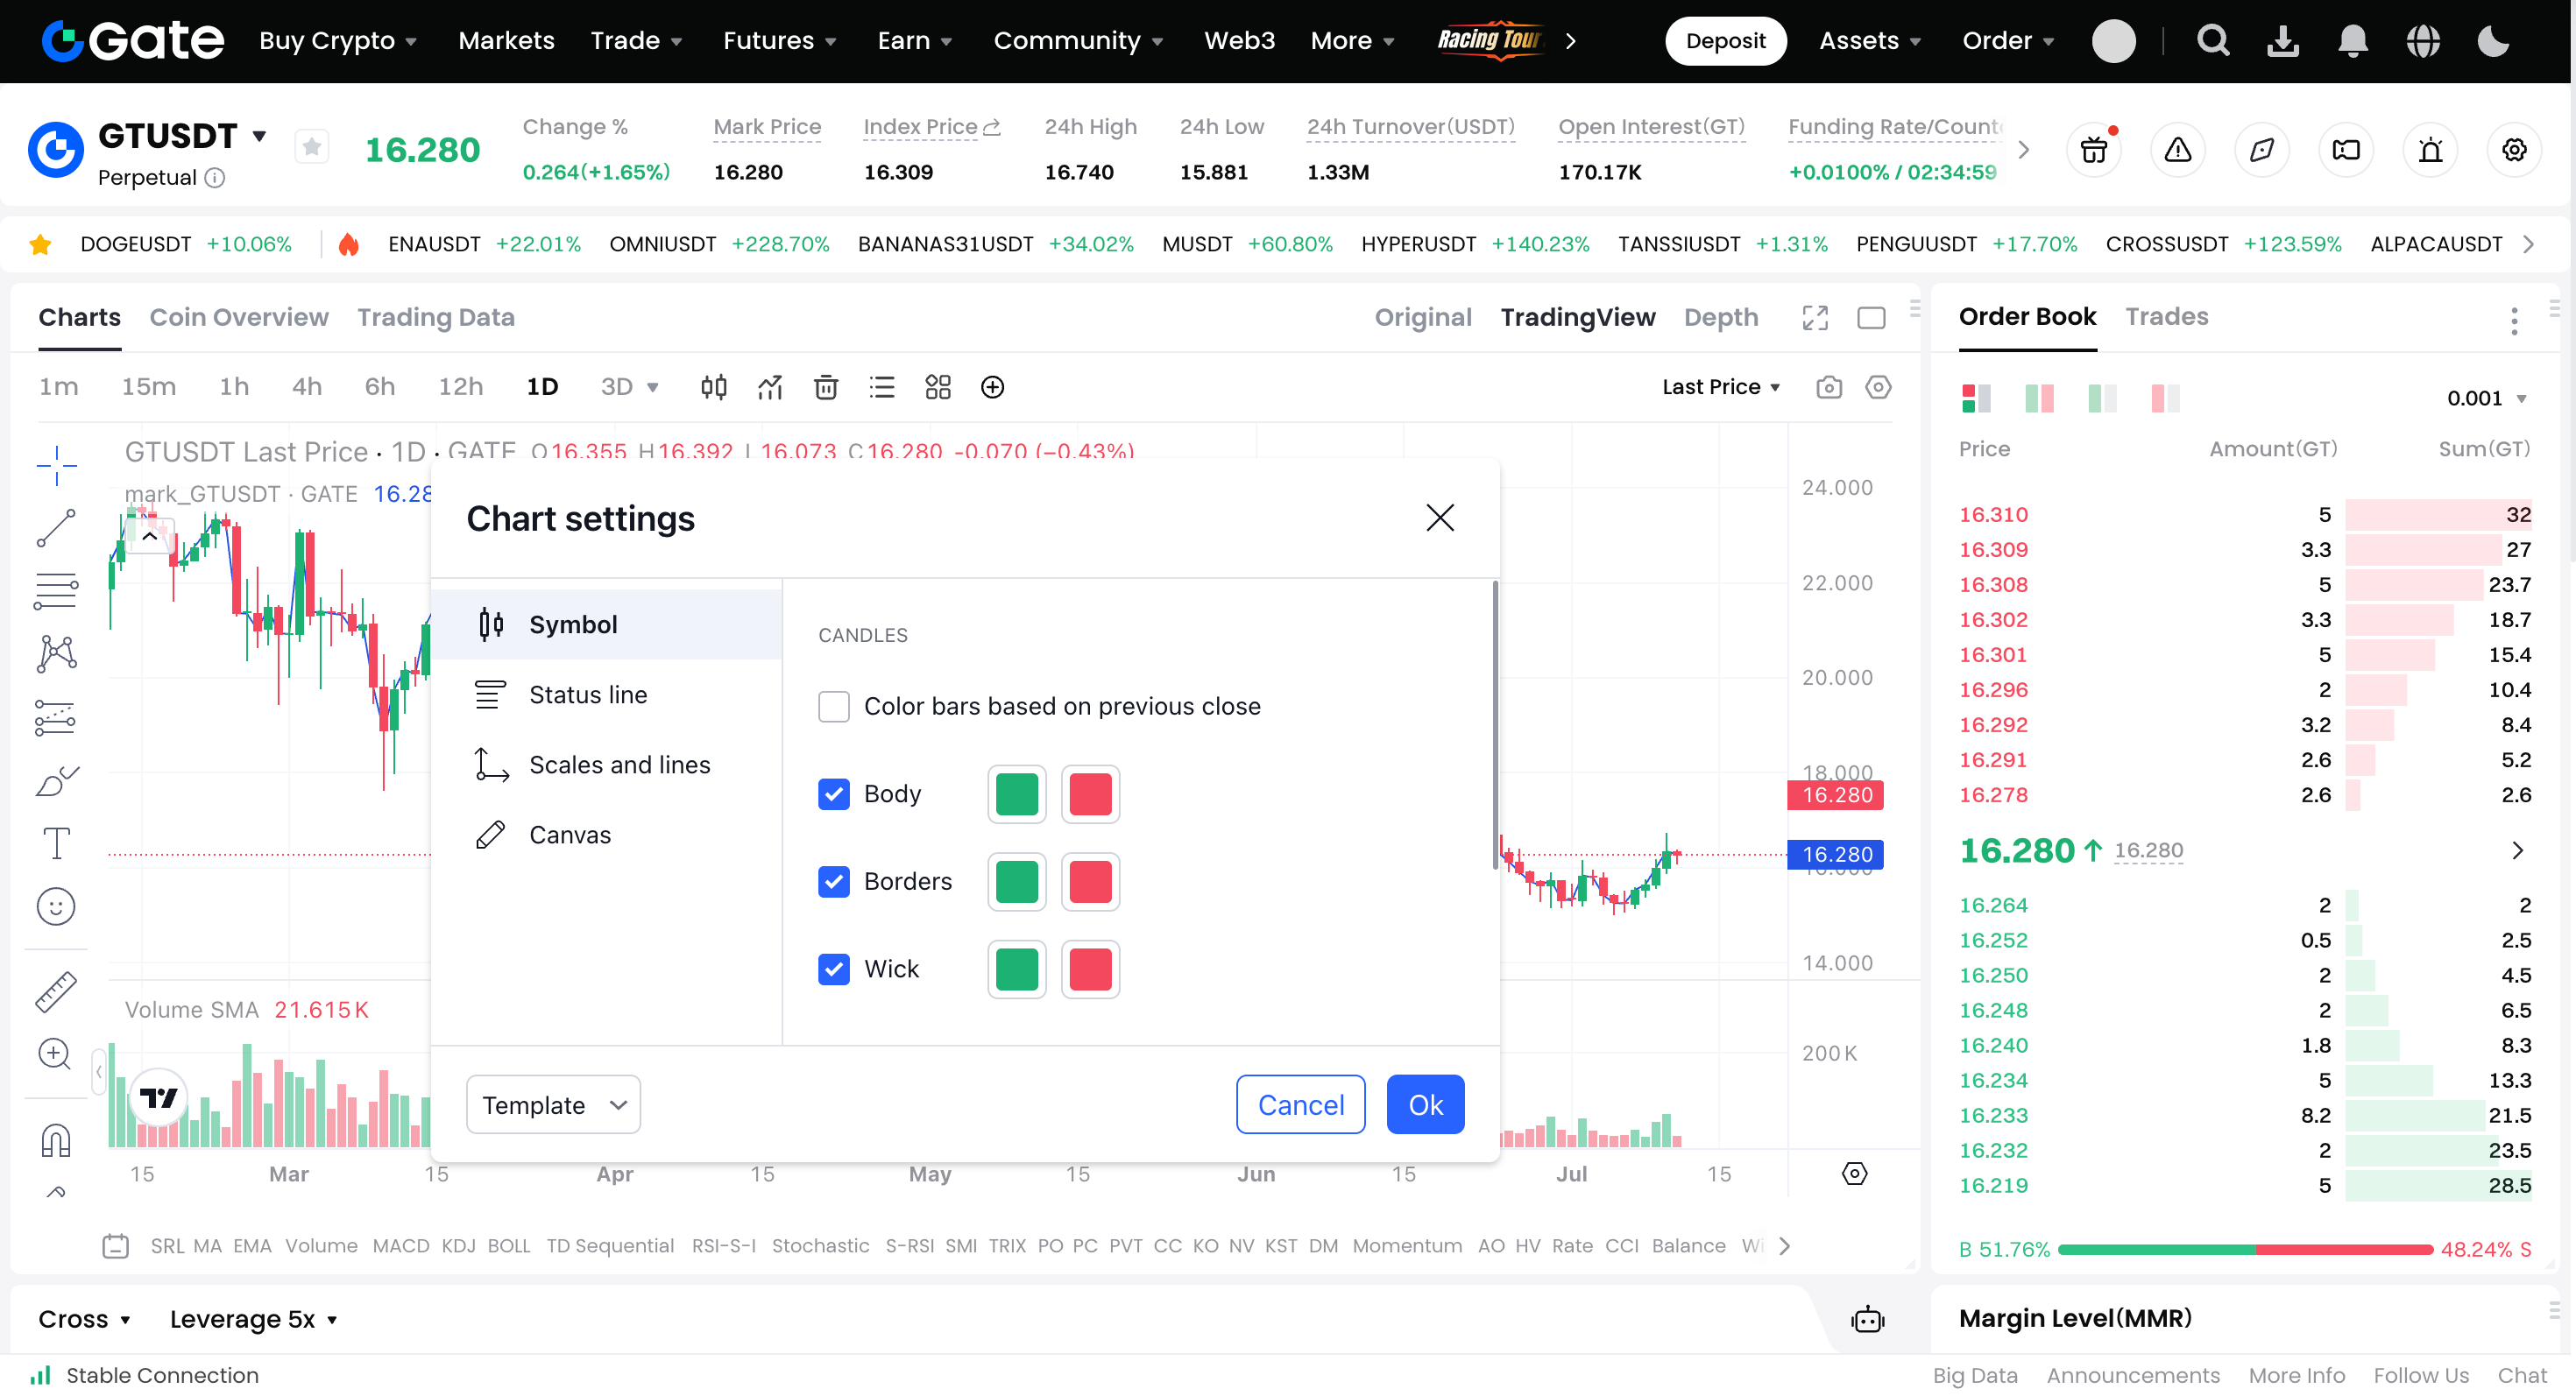Click the trash remove drawings icon
This screenshot has width=2576, height=1396.
(825, 387)
